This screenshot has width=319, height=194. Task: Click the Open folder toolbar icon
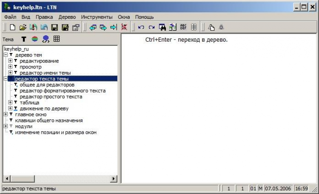(23, 27)
